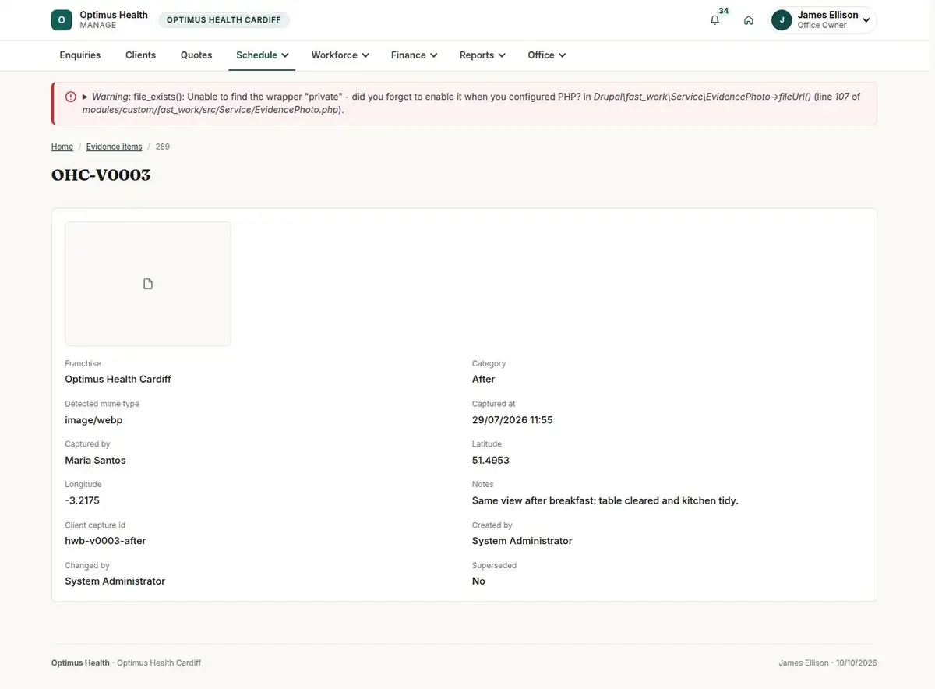The image size is (935, 689).
Task: Open the Office dropdown menu
Action: click(546, 55)
